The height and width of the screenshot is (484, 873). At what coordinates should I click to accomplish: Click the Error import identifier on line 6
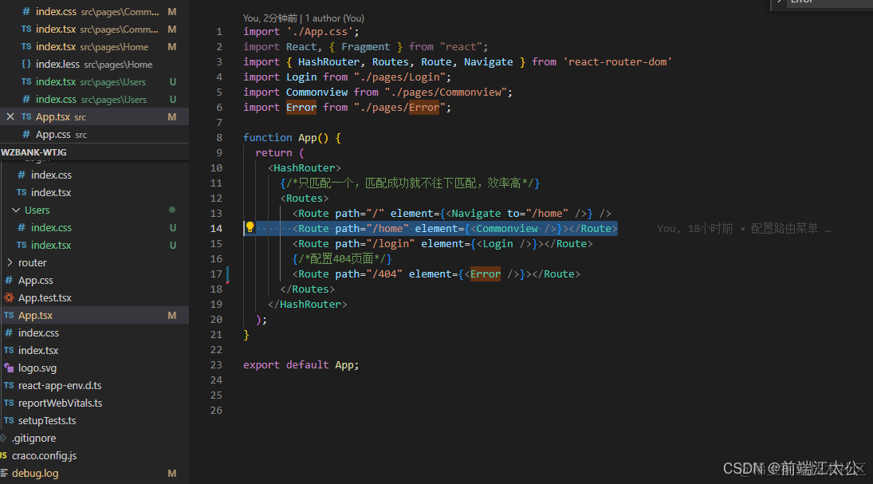click(x=301, y=107)
